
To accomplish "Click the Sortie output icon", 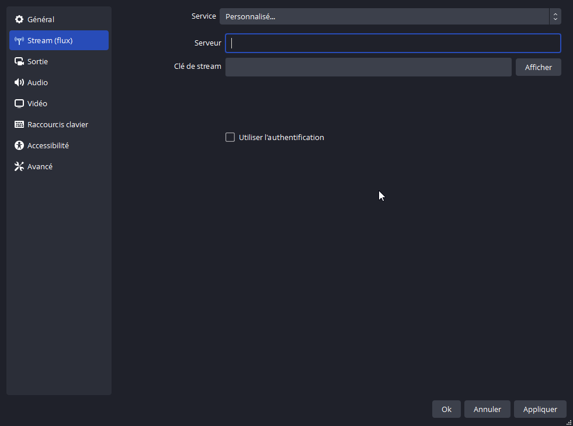I will click(19, 62).
